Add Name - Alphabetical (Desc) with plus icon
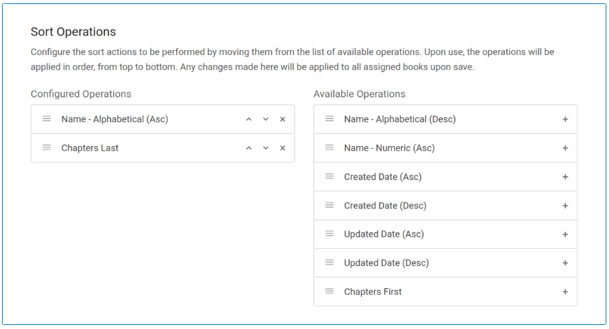The width and height of the screenshot is (609, 329). click(x=565, y=119)
